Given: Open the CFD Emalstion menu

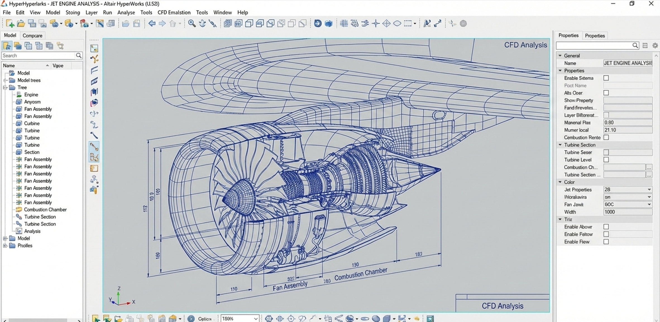Looking at the screenshot, I should point(174,12).
